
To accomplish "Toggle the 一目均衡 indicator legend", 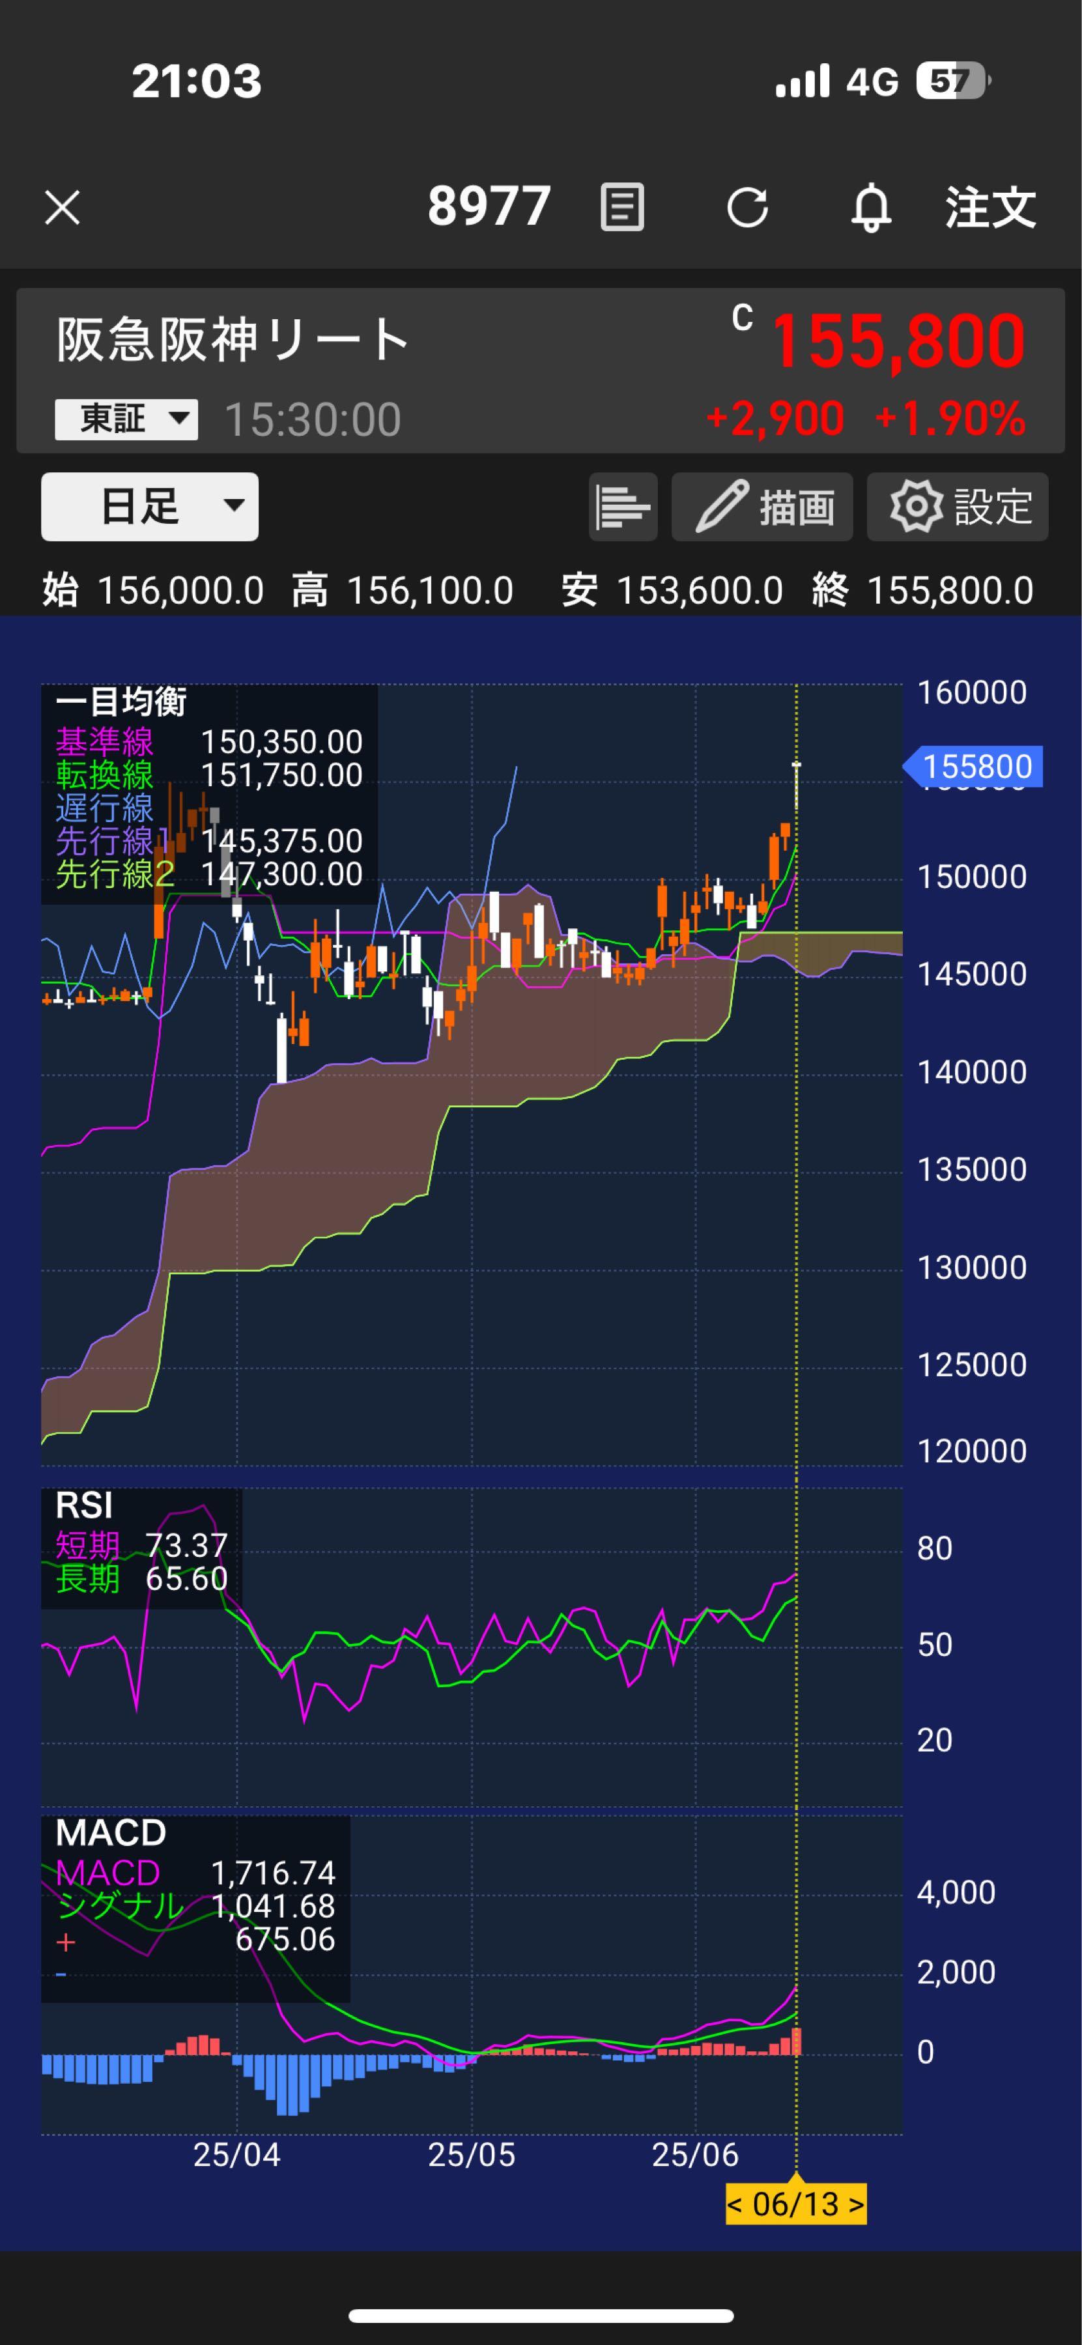I will point(121,702).
